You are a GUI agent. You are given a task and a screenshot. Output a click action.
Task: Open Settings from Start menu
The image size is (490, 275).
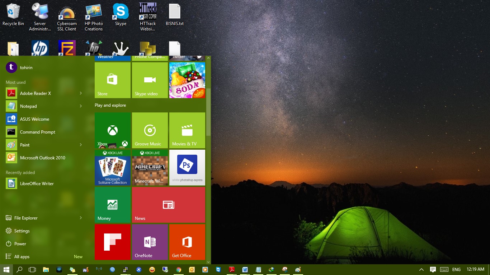pyautogui.click(x=45, y=231)
